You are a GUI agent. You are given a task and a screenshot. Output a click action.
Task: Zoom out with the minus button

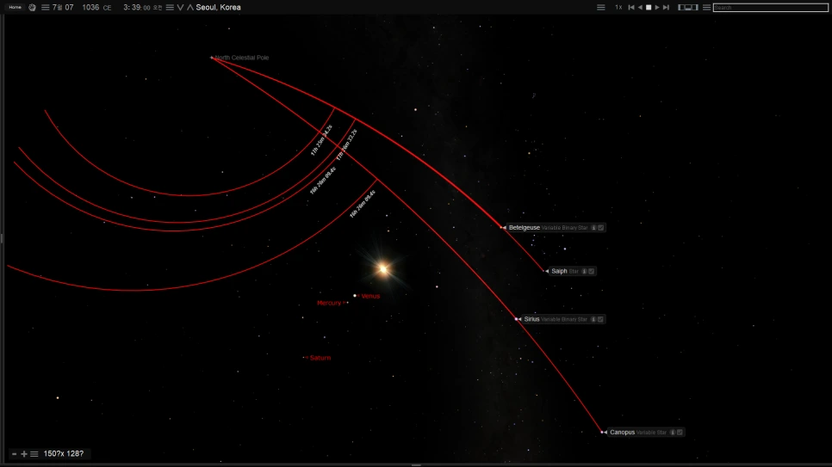click(15, 454)
